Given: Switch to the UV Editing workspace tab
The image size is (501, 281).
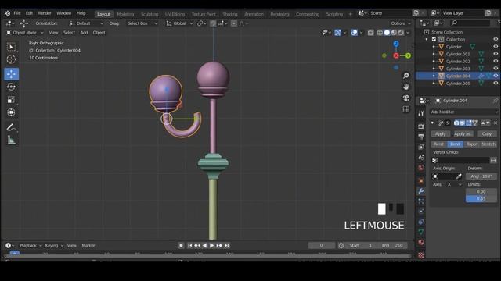Looking at the screenshot, I should (175, 14).
